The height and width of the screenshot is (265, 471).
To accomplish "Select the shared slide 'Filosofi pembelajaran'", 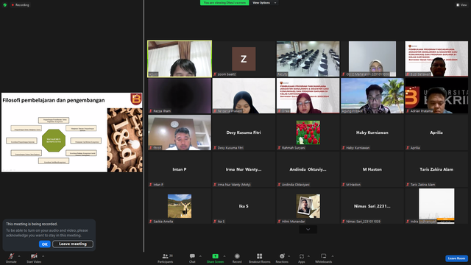I will tap(72, 132).
